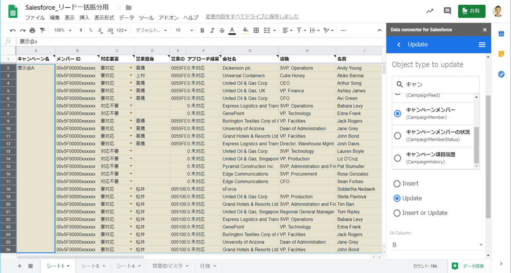Open the activity trend arrow icon
Viewport: 511px width, 273px height.
[x=430, y=11]
